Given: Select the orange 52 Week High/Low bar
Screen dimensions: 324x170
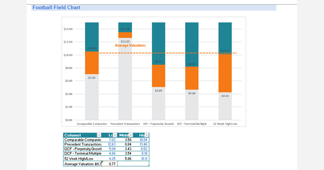Looking at the screenshot, I should (225, 73).
